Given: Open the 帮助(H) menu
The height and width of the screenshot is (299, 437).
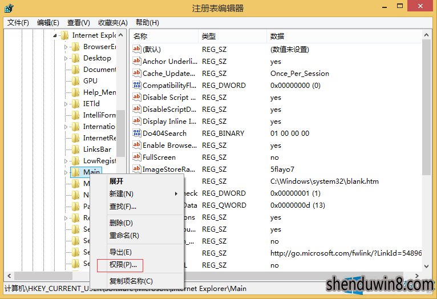Looking at the screenshot, I should 147,23.
